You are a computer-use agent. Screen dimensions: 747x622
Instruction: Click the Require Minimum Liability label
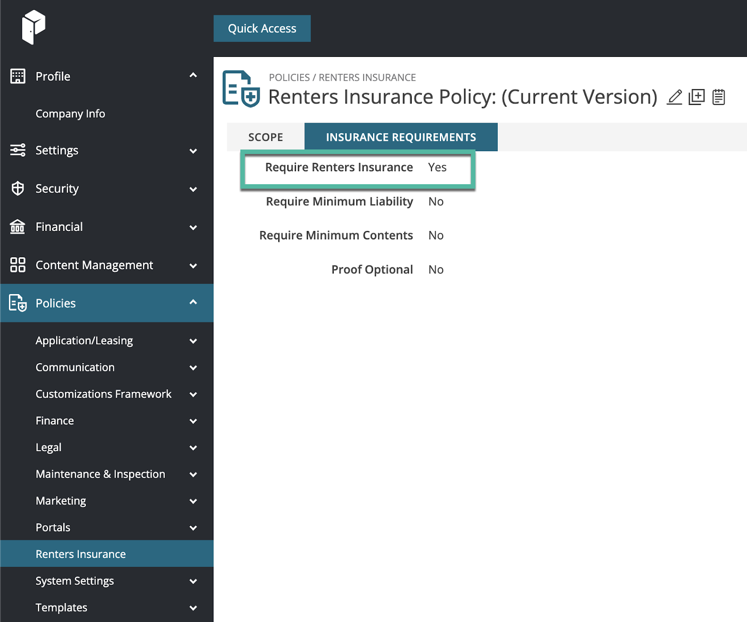point(339,202)
